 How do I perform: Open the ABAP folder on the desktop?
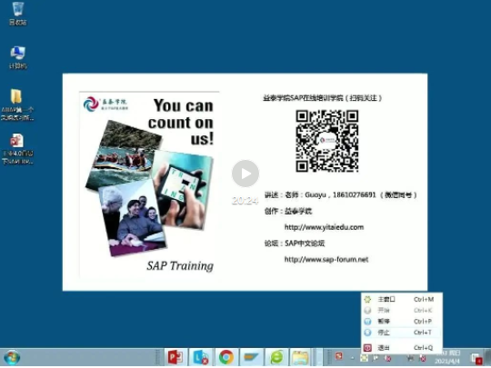[17, 104]
